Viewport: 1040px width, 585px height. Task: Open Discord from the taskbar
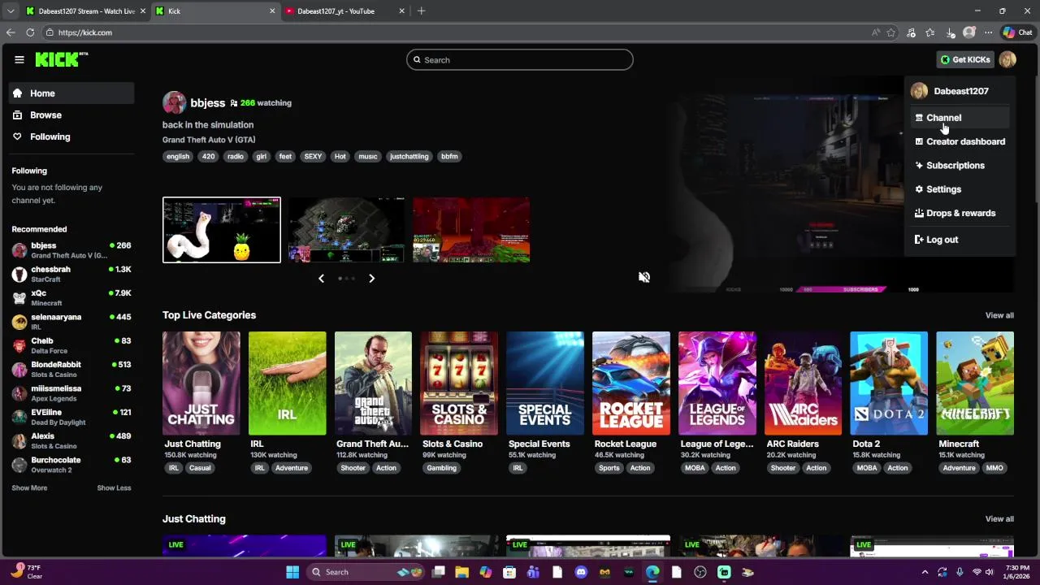[581, 572]
